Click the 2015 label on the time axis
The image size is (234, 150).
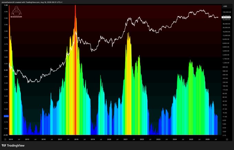tap(27, 139)
